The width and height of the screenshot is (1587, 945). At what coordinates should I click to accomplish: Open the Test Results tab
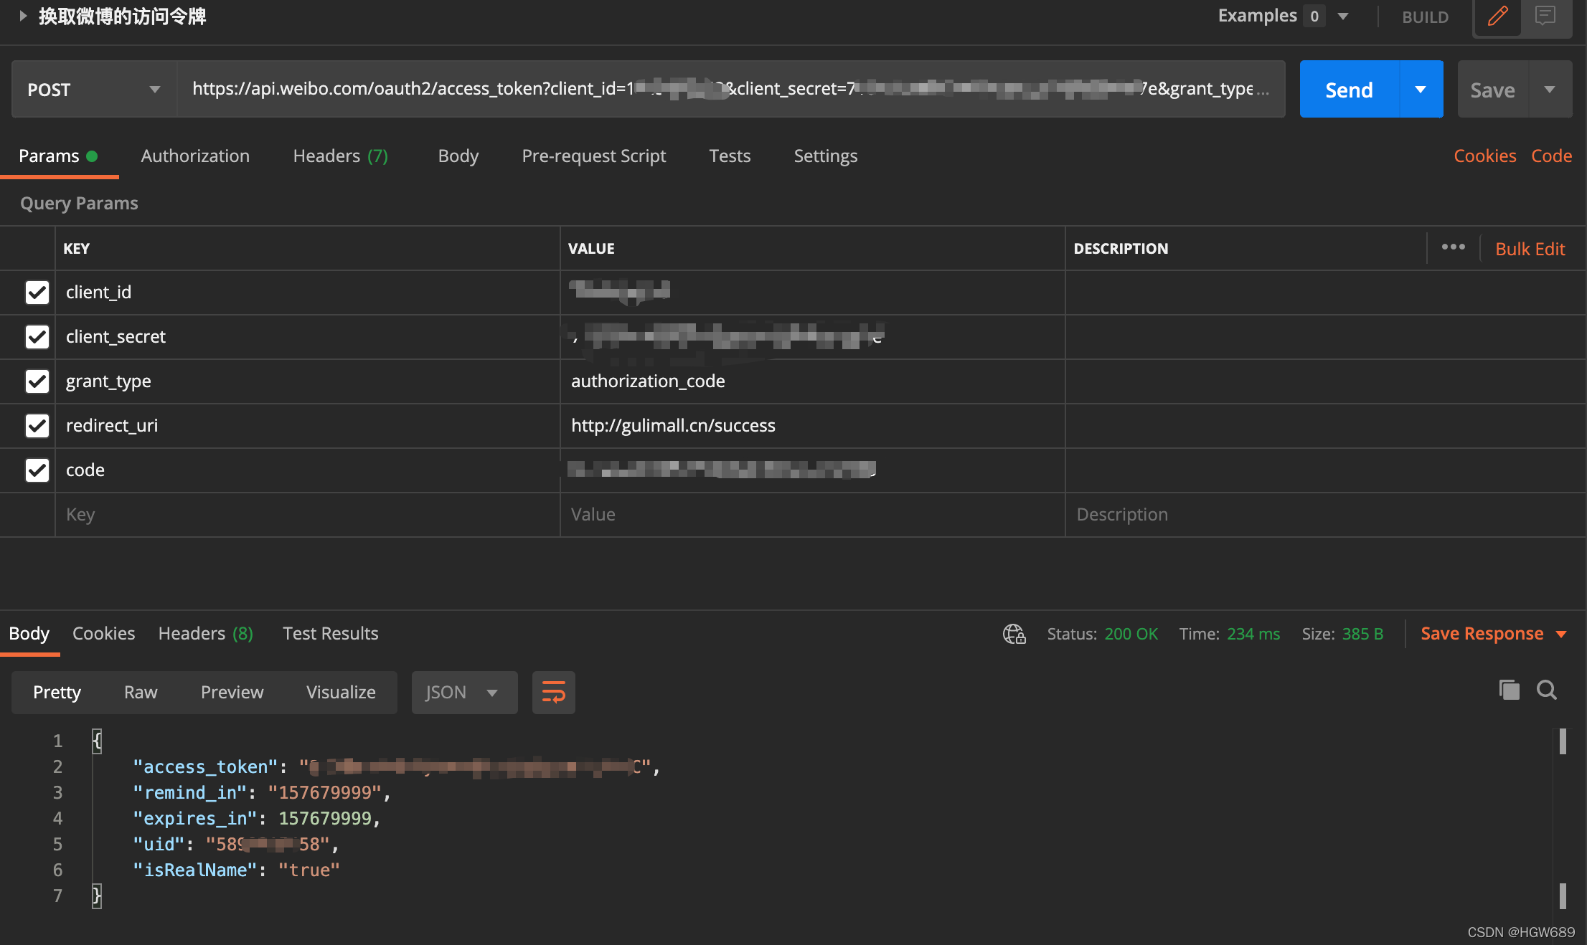click(x=330, y=634)
